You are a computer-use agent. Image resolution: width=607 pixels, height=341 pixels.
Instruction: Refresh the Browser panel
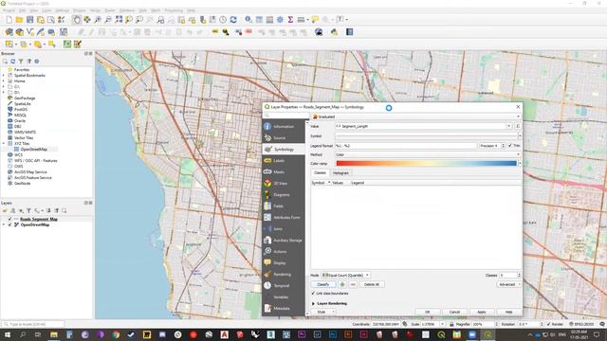[12, 61]
